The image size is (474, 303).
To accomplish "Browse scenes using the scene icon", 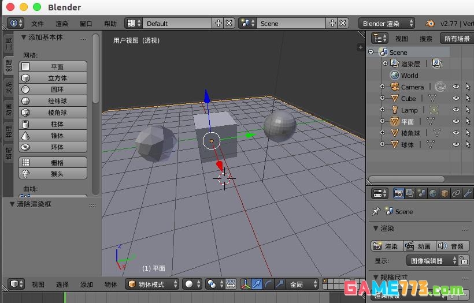I will (x=247, y=23).
